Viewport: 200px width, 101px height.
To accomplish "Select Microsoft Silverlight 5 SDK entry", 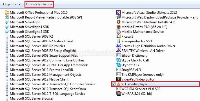I will click(30, 32).
